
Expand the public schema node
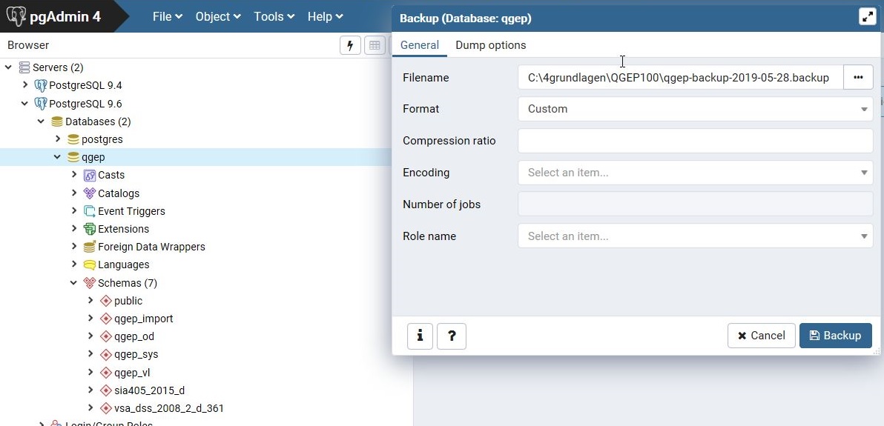[x=90, y=300]
